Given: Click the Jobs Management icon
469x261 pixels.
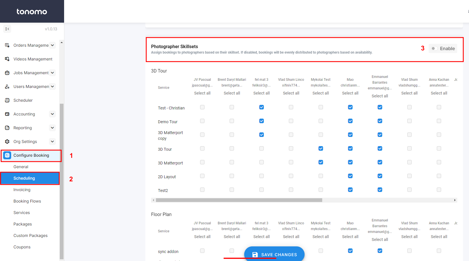Looking at the screenshot, I should [7, 73].
